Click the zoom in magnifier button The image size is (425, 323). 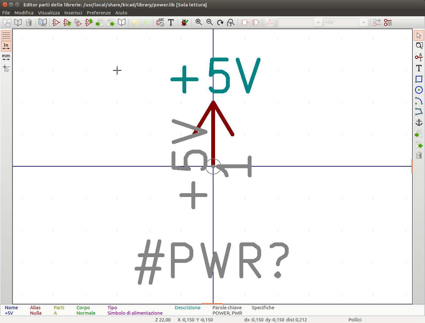click(199, 22)
